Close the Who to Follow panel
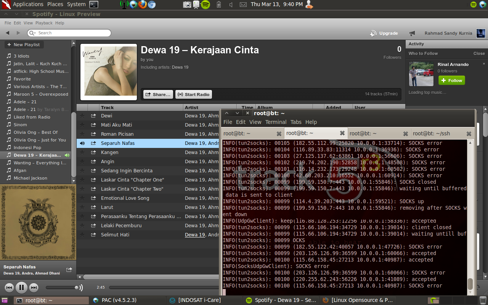 [x=479, y=53]
